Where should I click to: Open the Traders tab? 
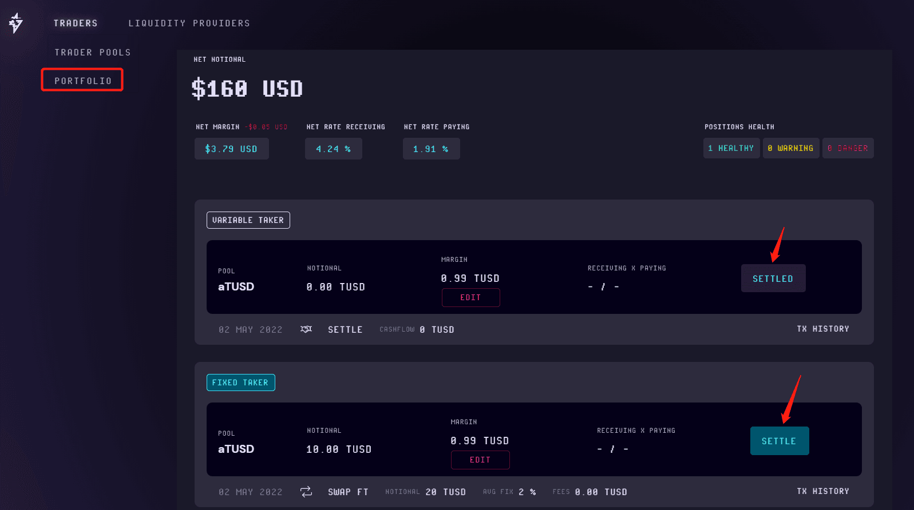click(76, 23)
